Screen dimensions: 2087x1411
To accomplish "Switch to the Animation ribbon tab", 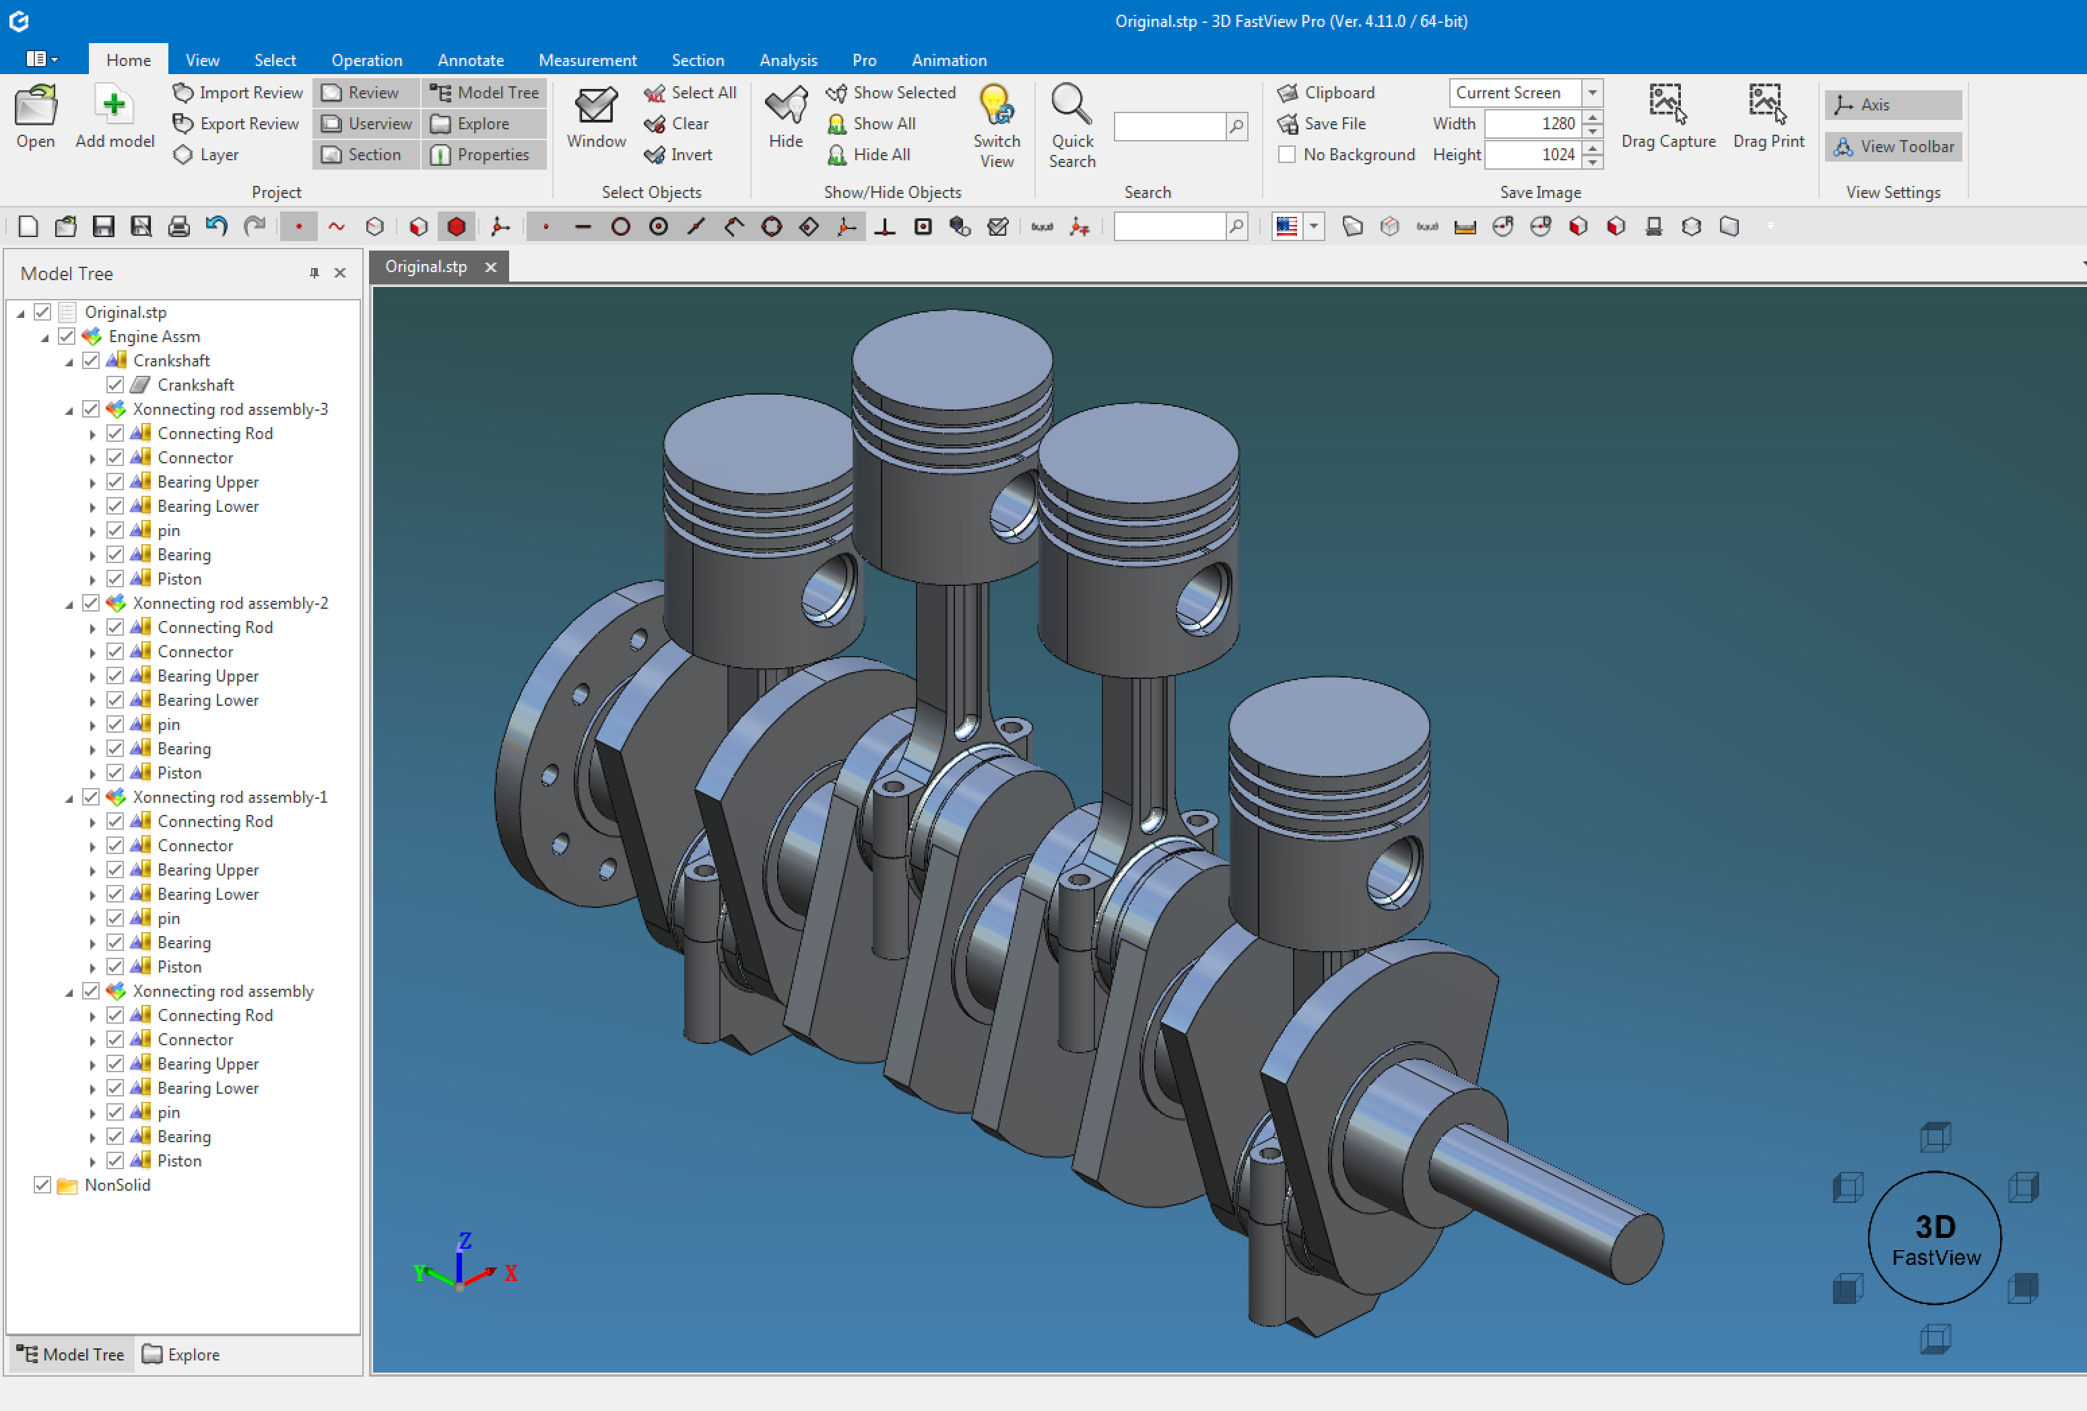I will 948,60.
